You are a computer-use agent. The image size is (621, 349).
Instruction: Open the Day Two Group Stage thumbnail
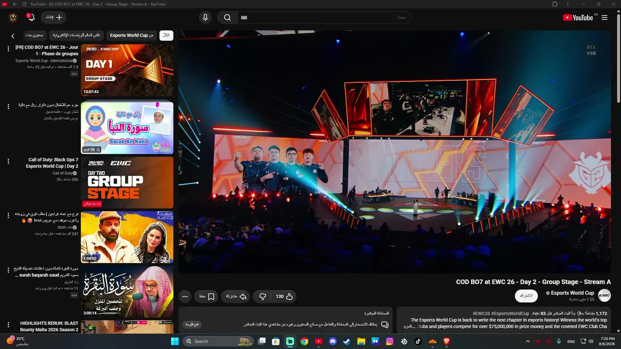(x=127, y=182)
